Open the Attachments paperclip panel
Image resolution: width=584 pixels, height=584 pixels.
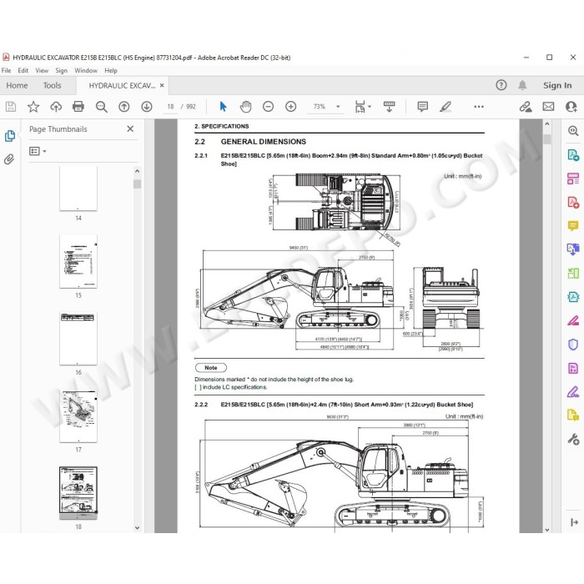[9, 159]
